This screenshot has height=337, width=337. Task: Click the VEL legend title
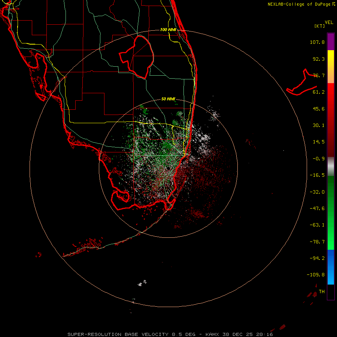coord(329,22)
